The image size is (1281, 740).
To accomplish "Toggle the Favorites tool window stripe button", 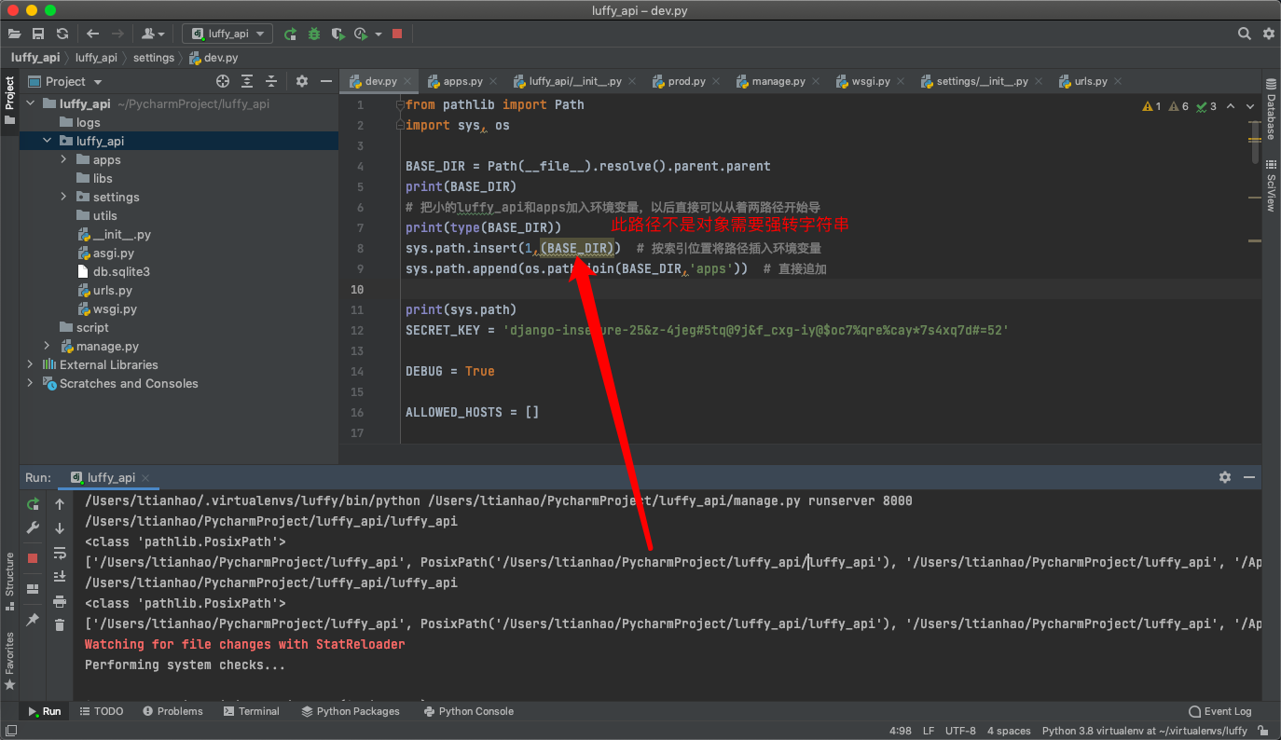I will 9,660.
